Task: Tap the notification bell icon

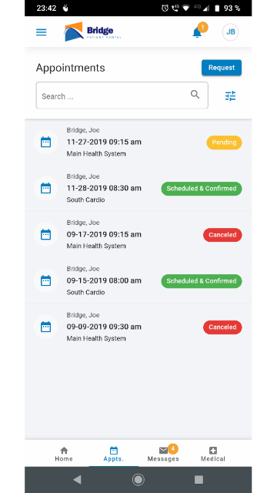Action: pos(197,32)
